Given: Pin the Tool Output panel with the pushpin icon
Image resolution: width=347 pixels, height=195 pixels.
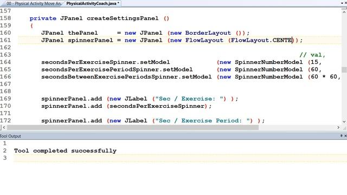Looking at the screenshot, I should click(341, 136).
